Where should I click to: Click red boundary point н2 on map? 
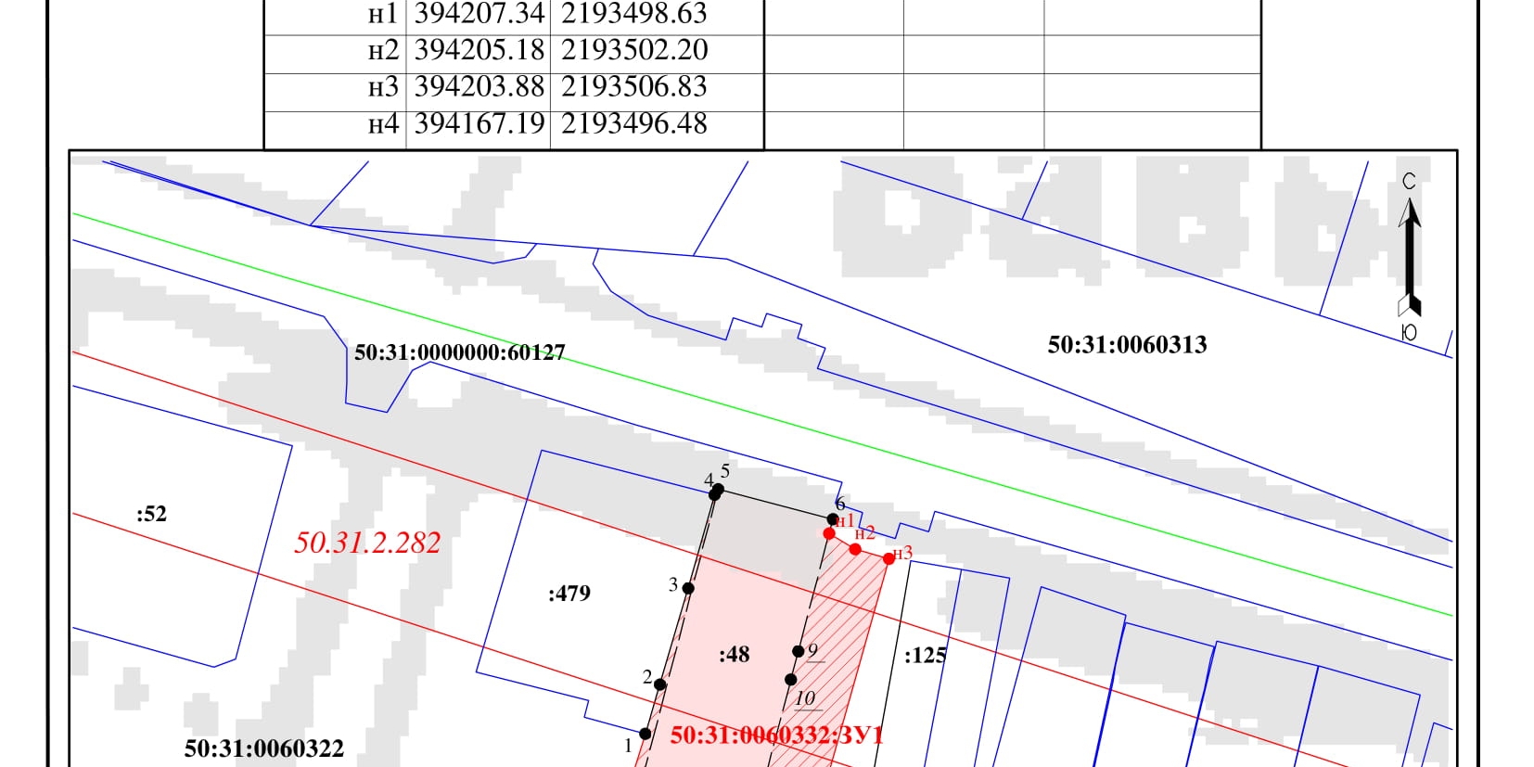(855, 549)
